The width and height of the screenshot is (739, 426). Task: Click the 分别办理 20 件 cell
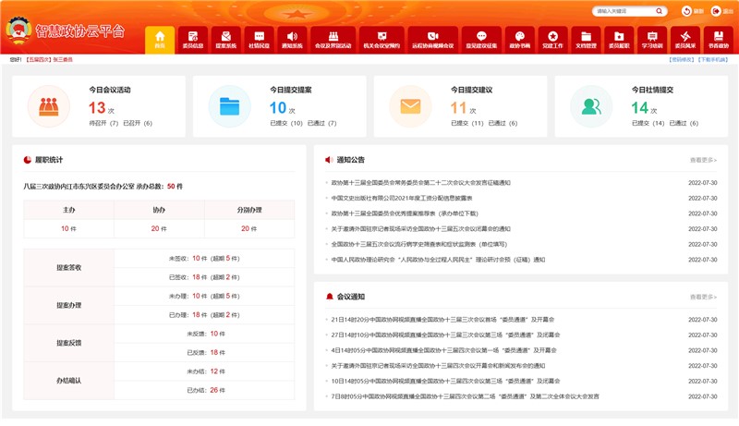(249, 228)
